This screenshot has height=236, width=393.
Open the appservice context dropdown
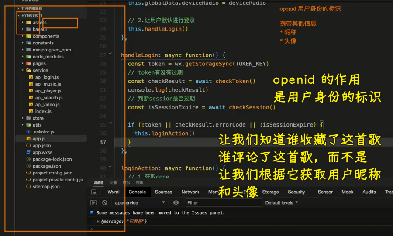[140, 202]
